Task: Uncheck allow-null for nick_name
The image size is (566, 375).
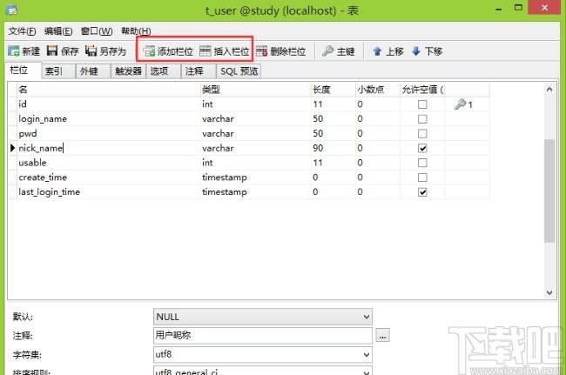Action: tap(422, 148)
